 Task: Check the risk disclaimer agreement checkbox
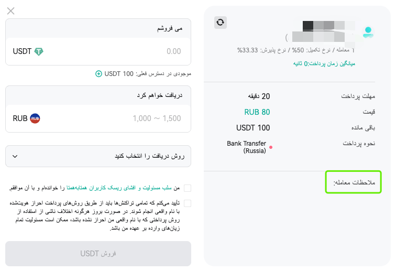(x=188, y=188)
